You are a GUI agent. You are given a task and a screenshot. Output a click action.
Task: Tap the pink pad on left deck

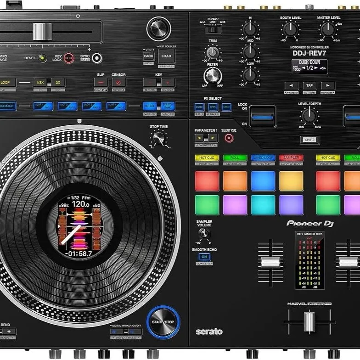pos(235,205)
